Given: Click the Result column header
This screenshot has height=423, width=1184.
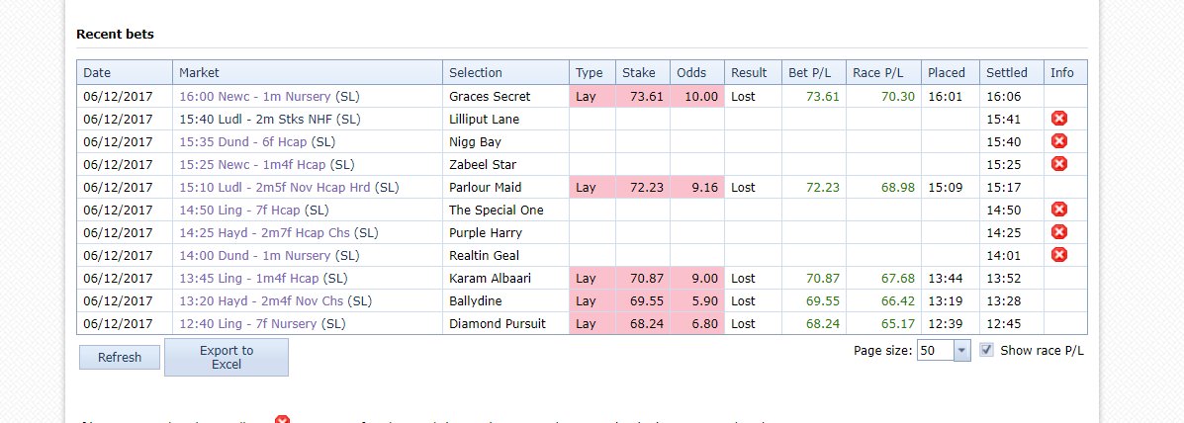Looking at the screenshot, I should [x=754, y=72].
